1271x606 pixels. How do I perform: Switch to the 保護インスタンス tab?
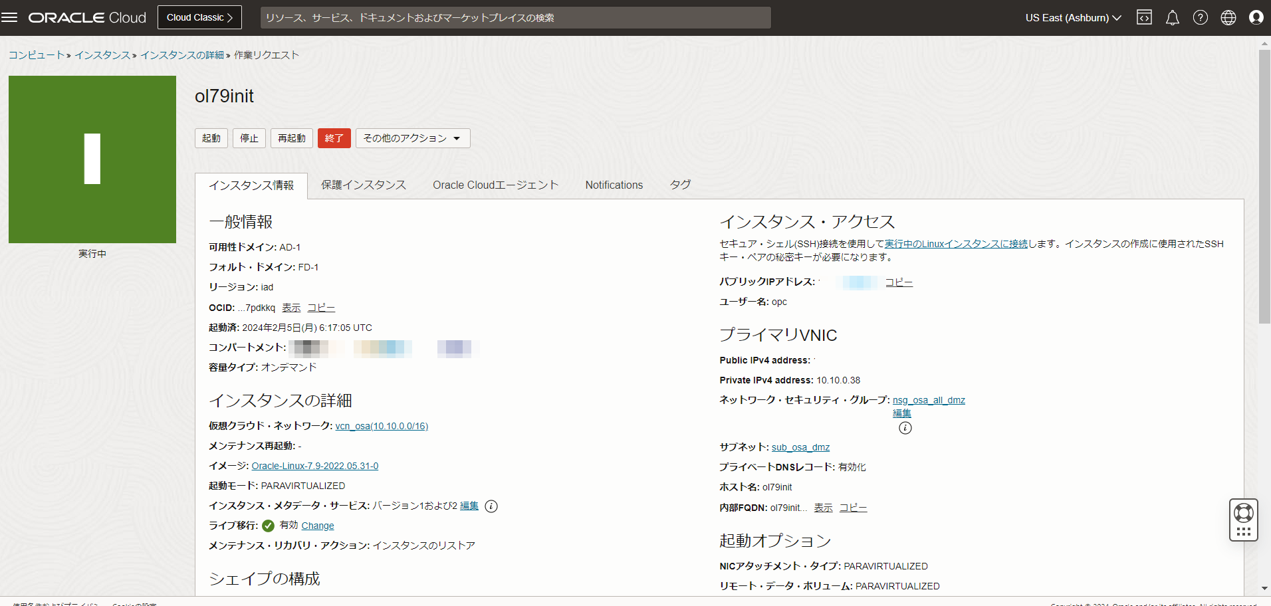click(x=364, y=185)
